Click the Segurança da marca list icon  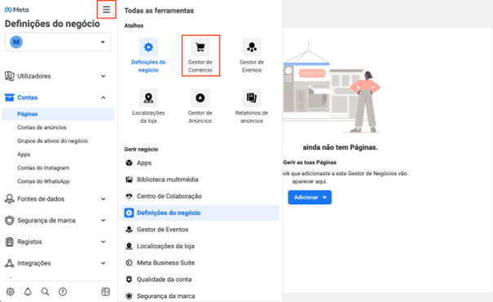pos(129,296)
